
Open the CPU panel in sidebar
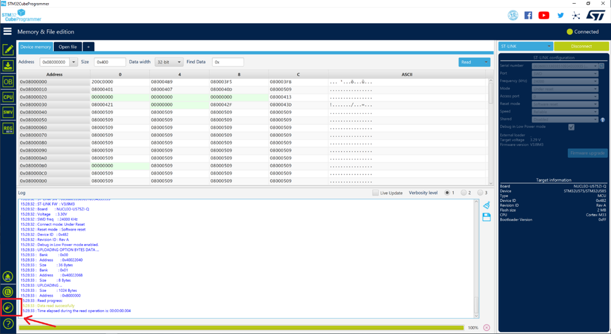(8, 97)
